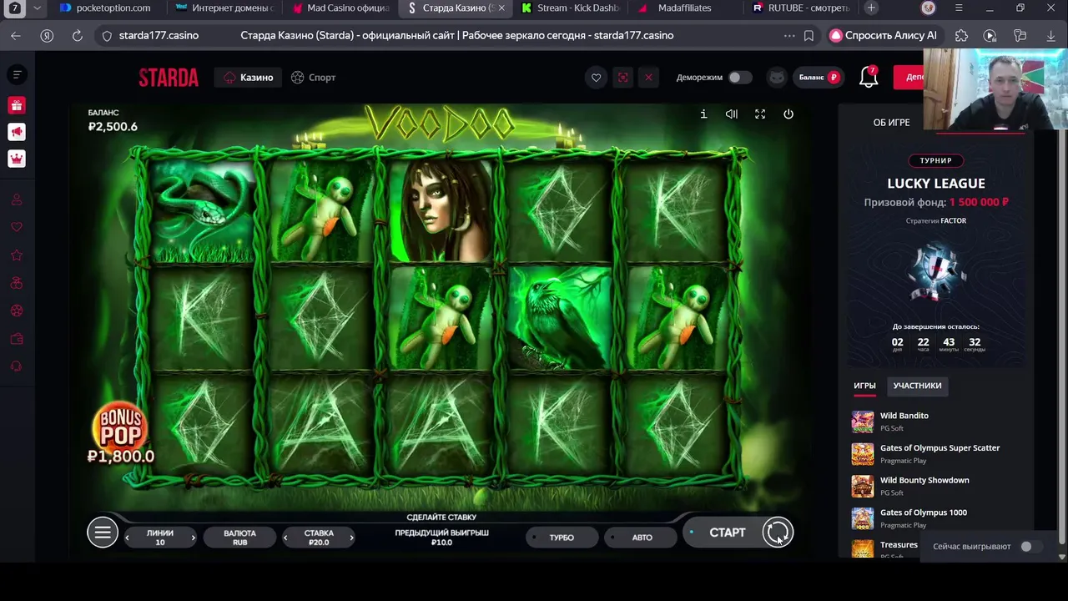Screen dimensions: 1068x601
Task: Click the crown icon in left sidebar
Action: tap(16, 159)
